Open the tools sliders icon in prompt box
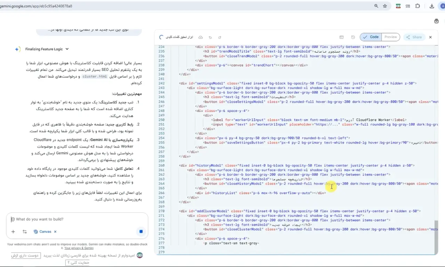Viewport: 445px width, 267px height. [x=25, y=232]
